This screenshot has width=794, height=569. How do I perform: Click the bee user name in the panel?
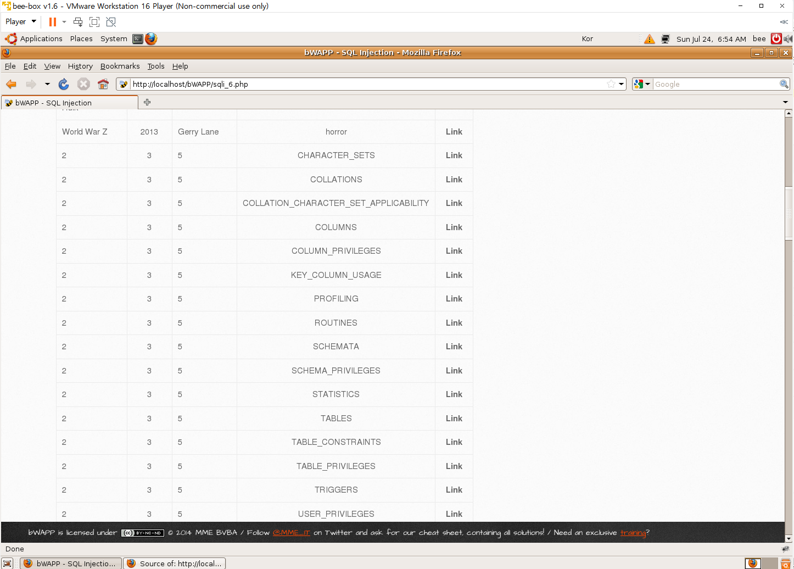[x=759, y=38]
